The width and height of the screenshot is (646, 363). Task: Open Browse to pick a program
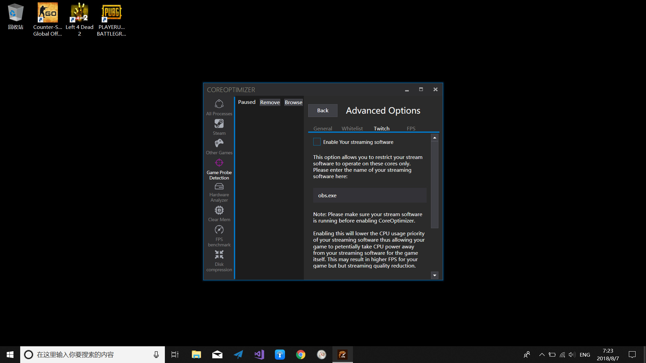(x=293, y=102)
